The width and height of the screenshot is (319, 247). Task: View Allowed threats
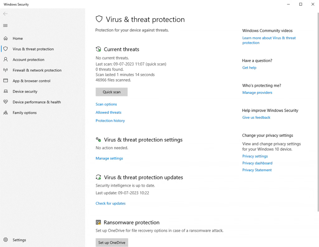[x=108, y=112]
